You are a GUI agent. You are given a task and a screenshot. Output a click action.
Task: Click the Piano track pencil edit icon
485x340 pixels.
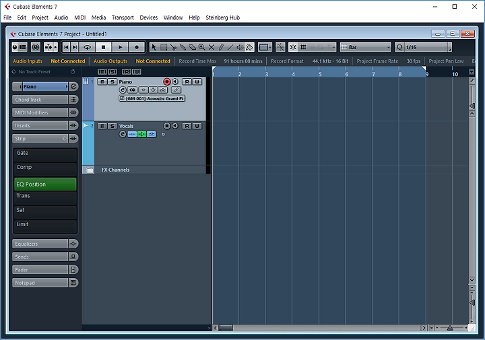(x=176, y=90)
